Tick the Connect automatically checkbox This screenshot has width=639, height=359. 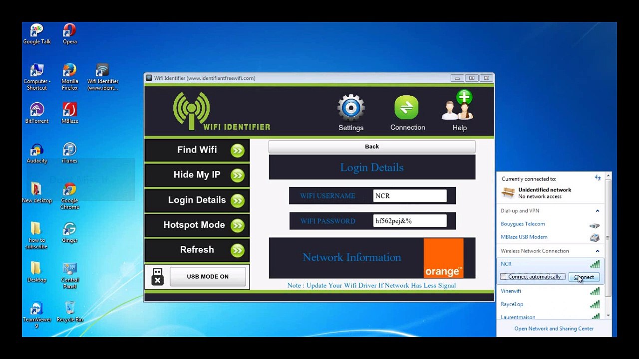504,277
